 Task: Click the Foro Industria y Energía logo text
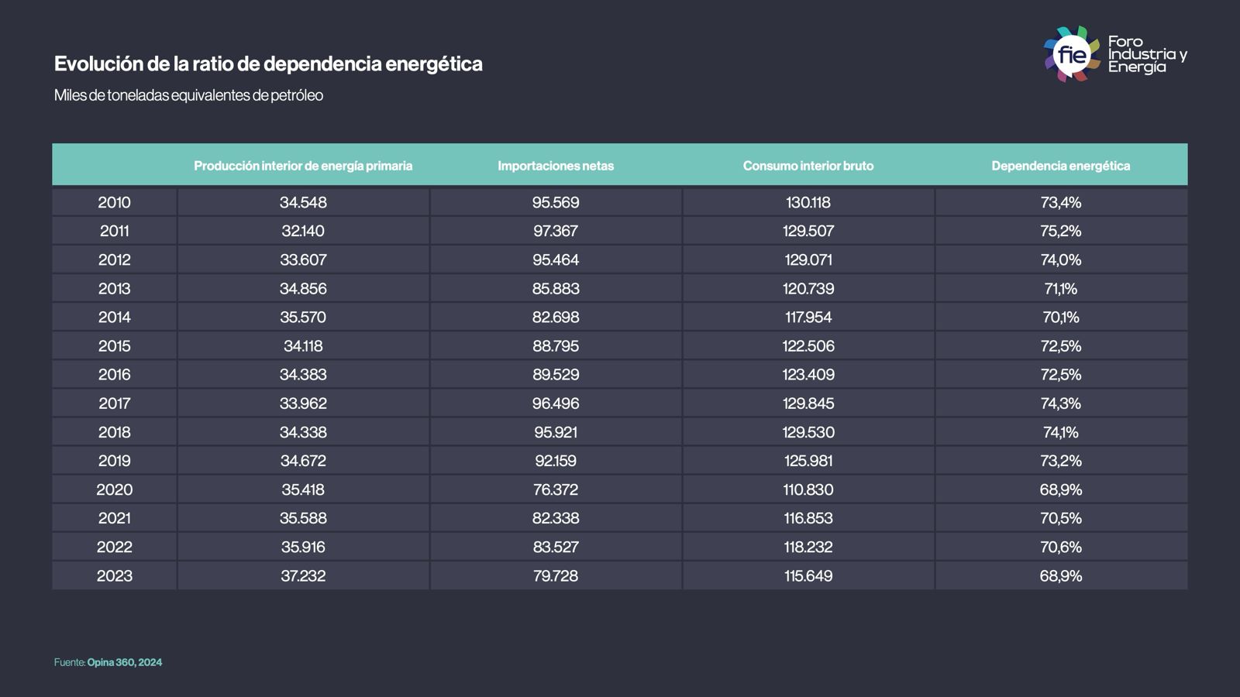[1147, 54]
